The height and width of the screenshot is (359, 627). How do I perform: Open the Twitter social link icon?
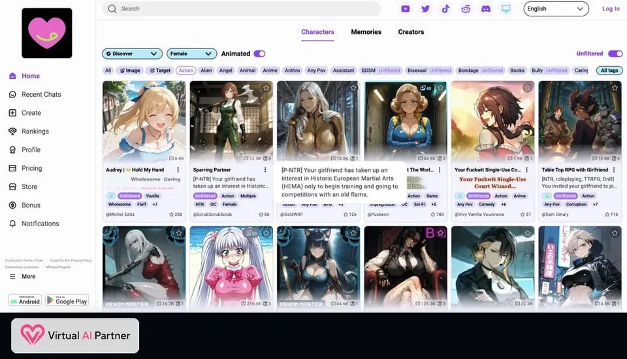tap(425, 9)
